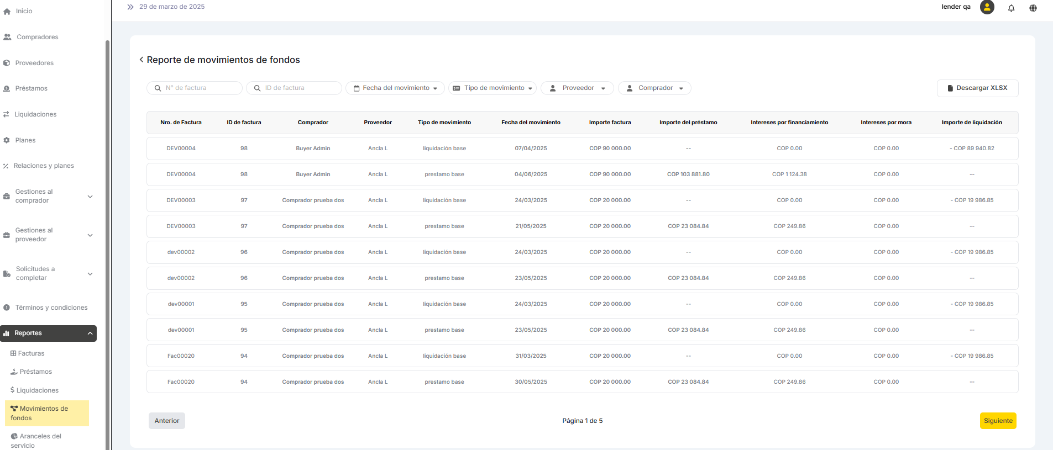Open the Compradores sidebar section
This screenshot has height=450, width=1053.
[x=37, y=37]
